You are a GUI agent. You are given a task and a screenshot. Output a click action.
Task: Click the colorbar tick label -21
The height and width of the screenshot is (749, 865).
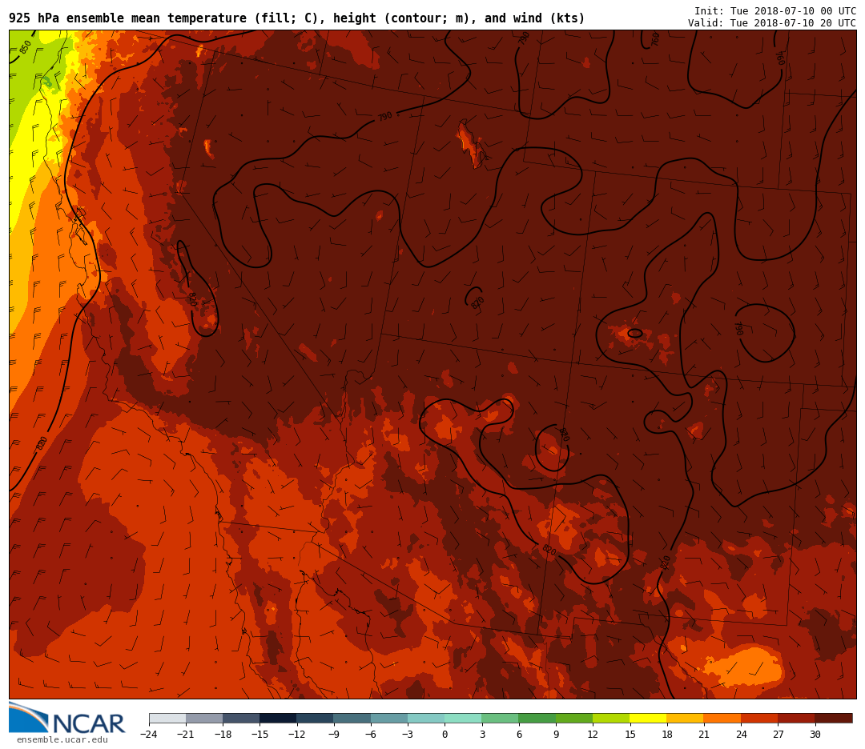click(186, 735)
